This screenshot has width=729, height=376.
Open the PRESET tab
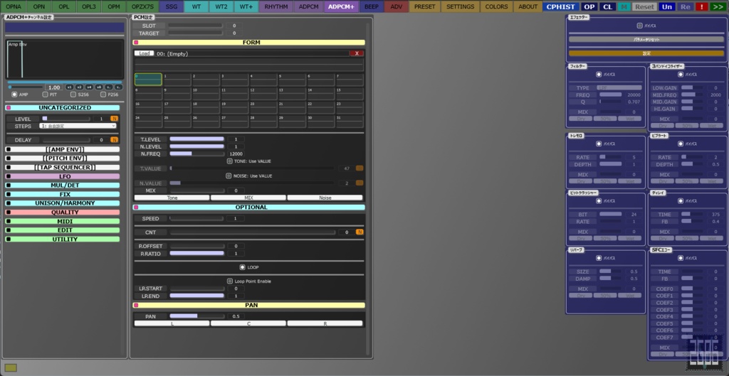click(424, 6)
